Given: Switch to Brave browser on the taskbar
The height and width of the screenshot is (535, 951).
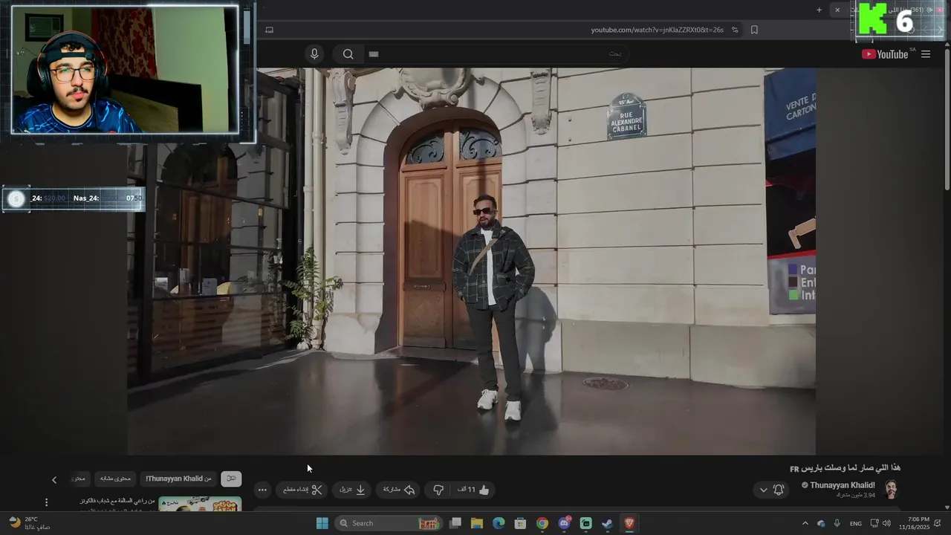Looking at the screenshot, I should pyautogui.click(x=629, y=523).
